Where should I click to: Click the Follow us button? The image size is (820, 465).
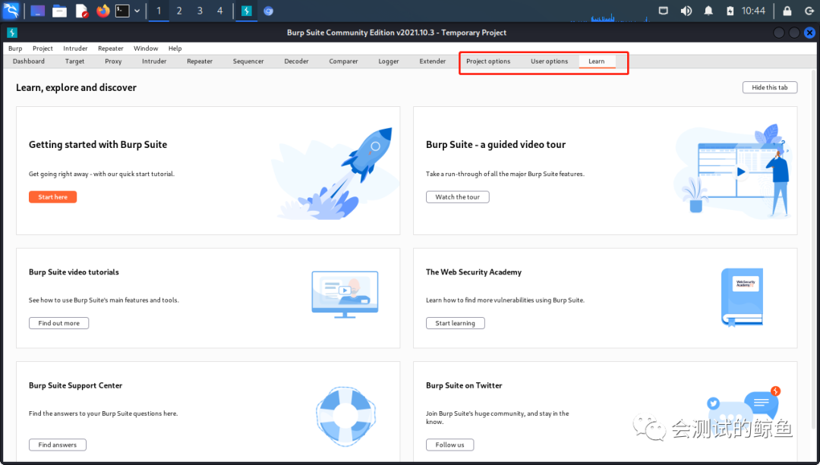point(449,445)
